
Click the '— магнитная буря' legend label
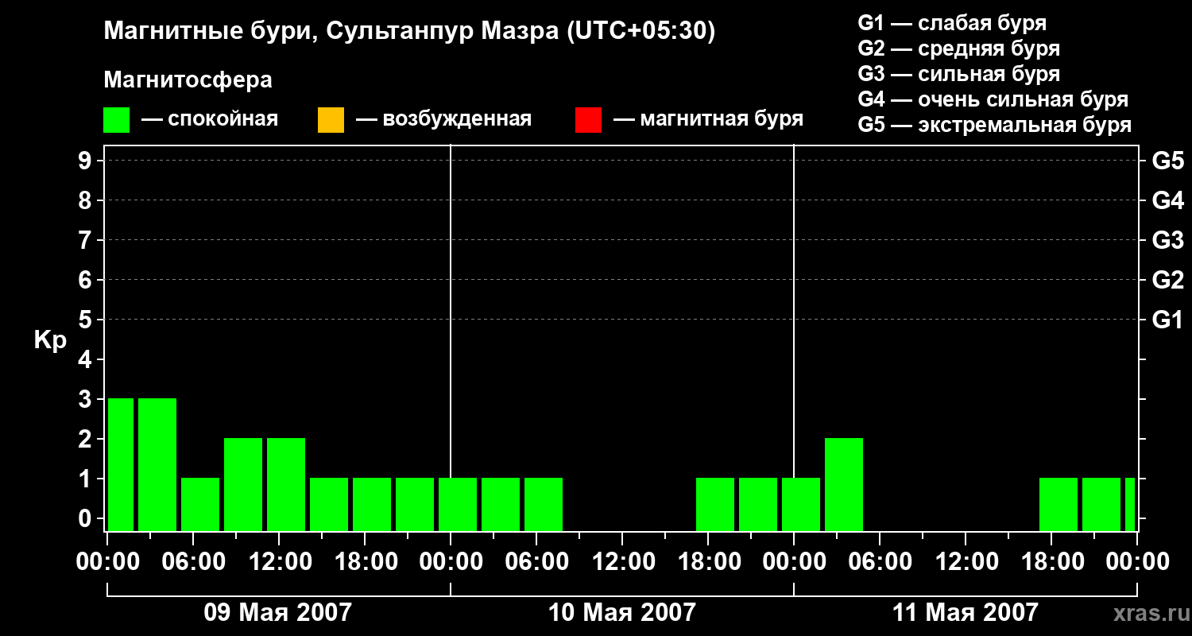tap(709, 119)
